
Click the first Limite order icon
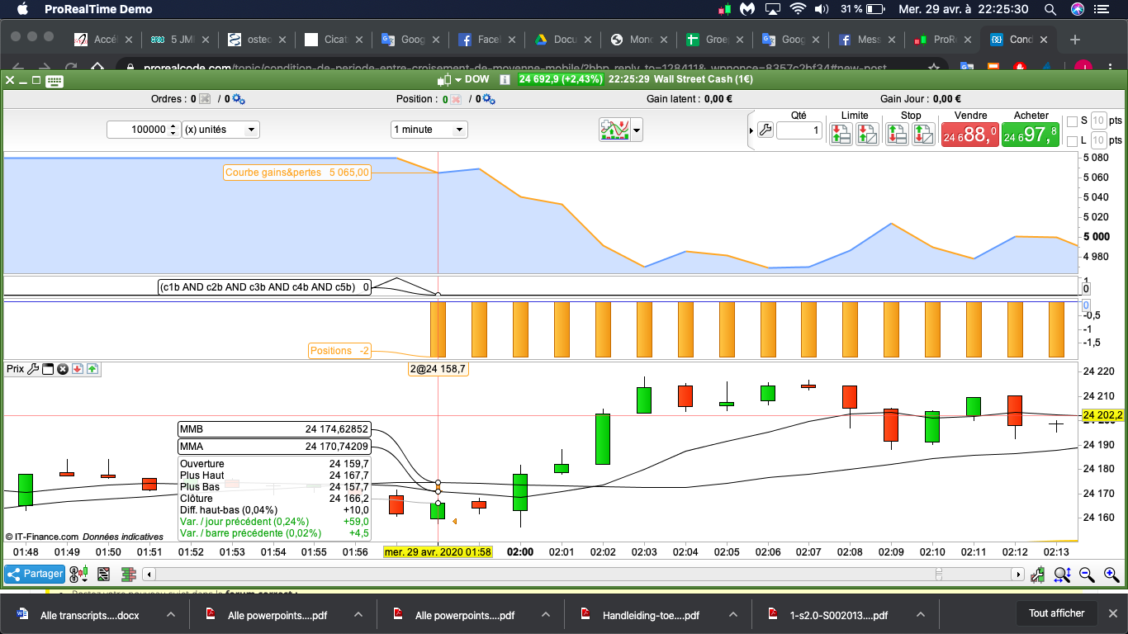click(x=841, y=134)
